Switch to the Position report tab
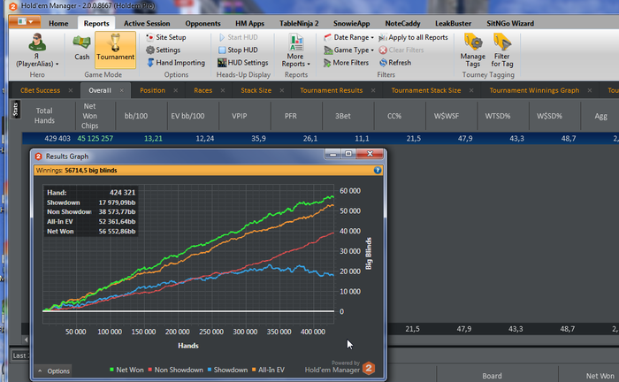 pos(152,90)
